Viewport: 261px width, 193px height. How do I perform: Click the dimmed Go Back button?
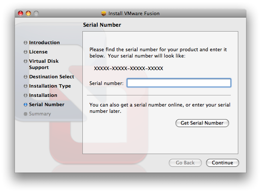pyautogui.click(x=185, y=163)
